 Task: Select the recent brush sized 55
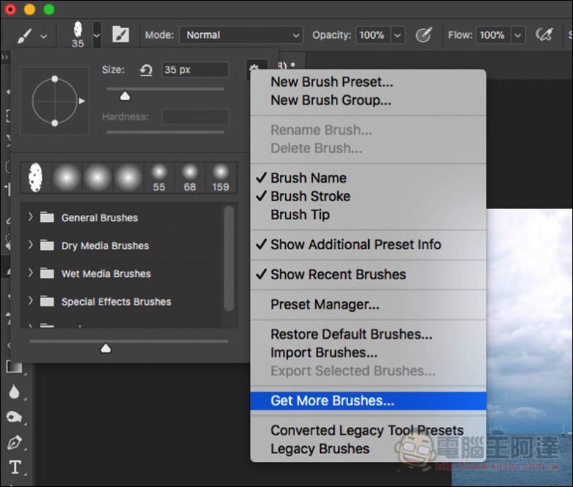coord(159,178)
